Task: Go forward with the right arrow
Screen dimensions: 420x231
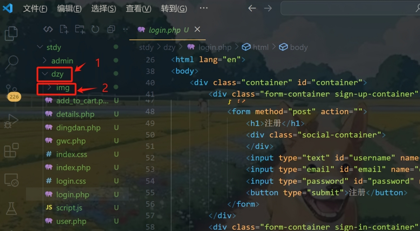Action: point(268,8)
